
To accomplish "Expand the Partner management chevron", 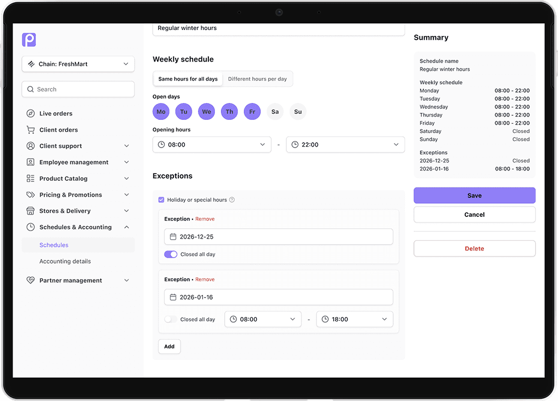I will point(127,280).
